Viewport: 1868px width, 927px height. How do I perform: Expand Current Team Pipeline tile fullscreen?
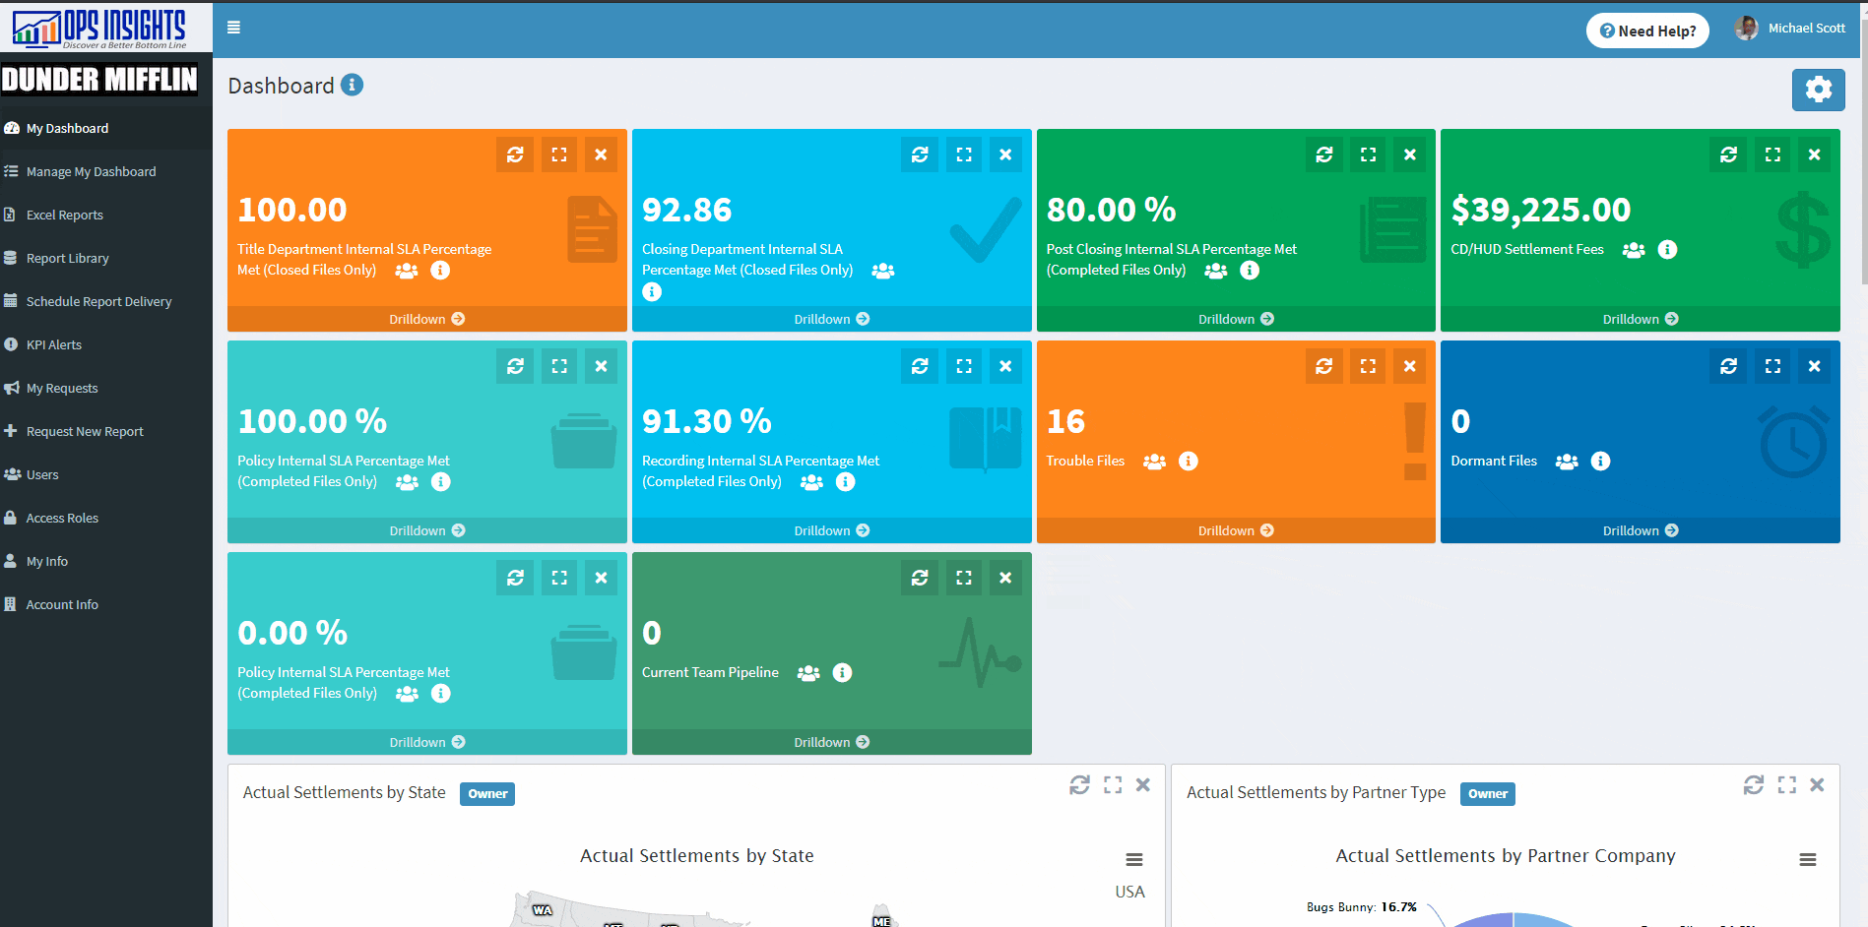click(x=963, y=578)
